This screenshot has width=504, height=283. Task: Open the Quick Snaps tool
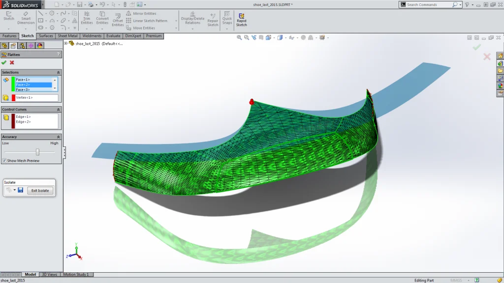[227, 19]
